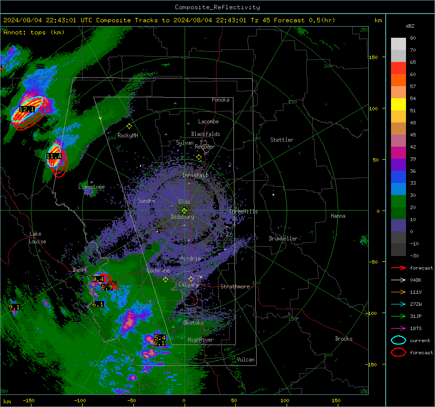Click the Strathmore city label

click(x=235, y=286)
